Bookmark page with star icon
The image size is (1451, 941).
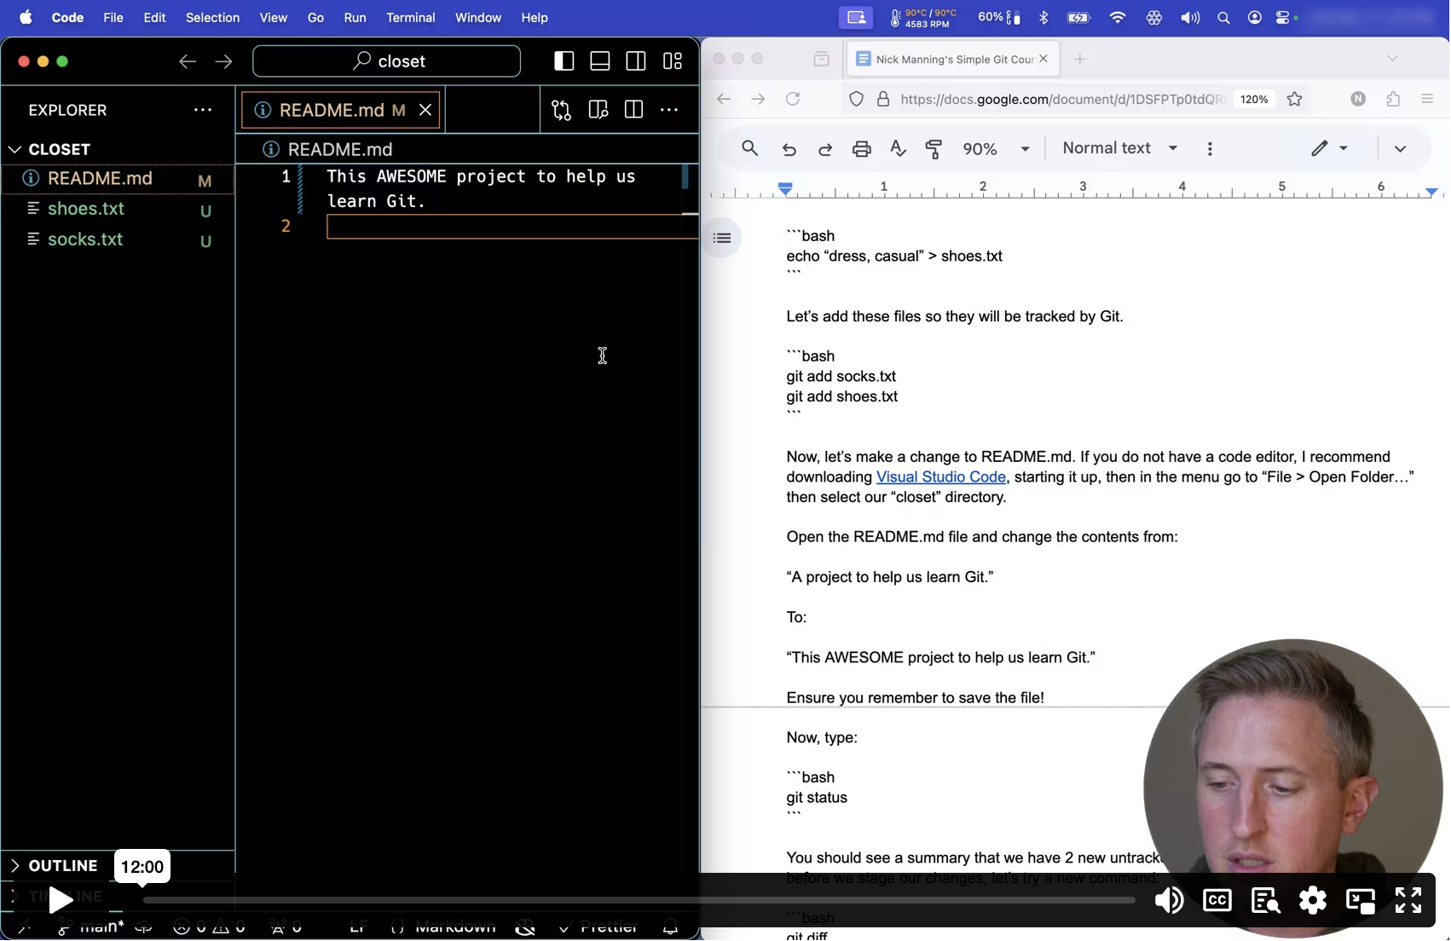1295,99
